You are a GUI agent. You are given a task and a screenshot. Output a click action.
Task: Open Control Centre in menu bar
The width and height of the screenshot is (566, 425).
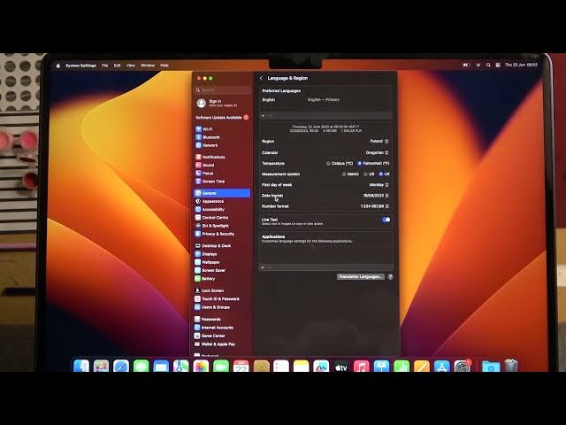(498, 65)
